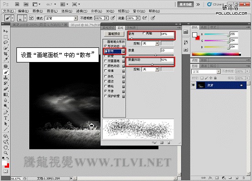Select the Brush tool in toolbox

pyautogui.click(x=5, y=72)
